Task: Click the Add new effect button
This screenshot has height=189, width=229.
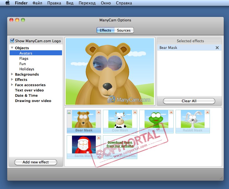Action: [x=36, y=162]
